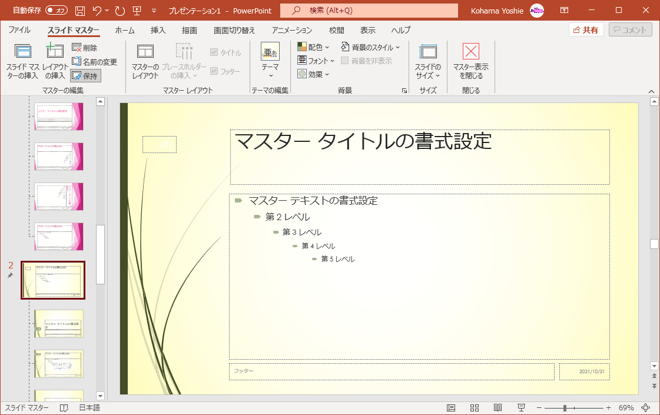The height and width of the screenshot is (415, 660).
Task: Go to next slide arrow in scrollbar
Action: pos(654,386)
